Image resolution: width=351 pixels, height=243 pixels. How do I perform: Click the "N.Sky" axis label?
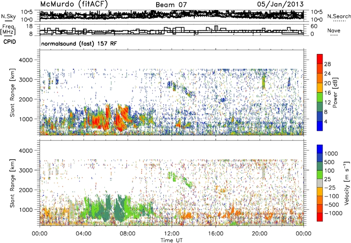coord(8,16)
